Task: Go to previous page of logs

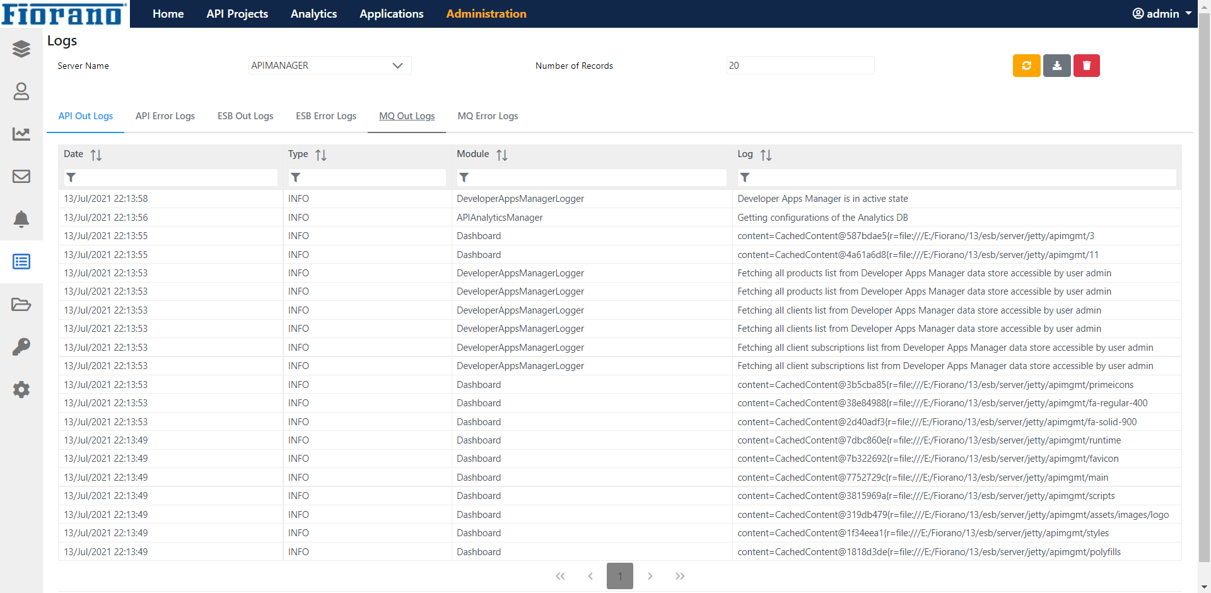Action: tap(590, 576)
